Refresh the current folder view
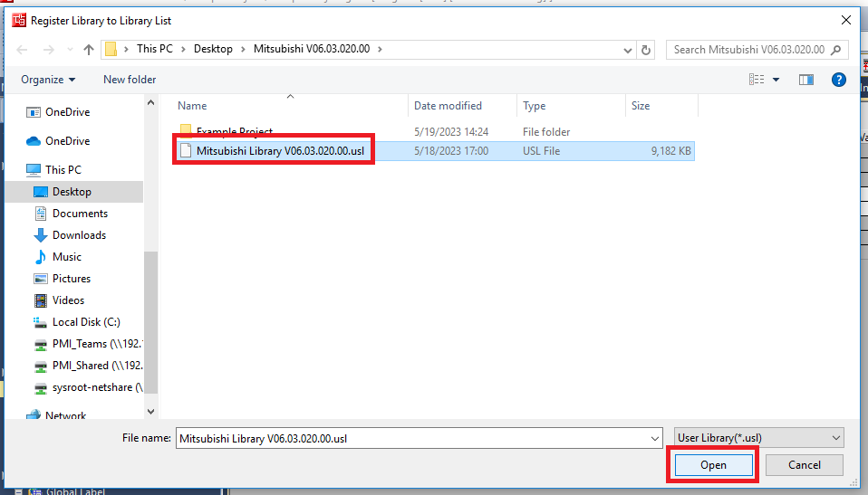The image size is (868, 495). tap(645, 50)
